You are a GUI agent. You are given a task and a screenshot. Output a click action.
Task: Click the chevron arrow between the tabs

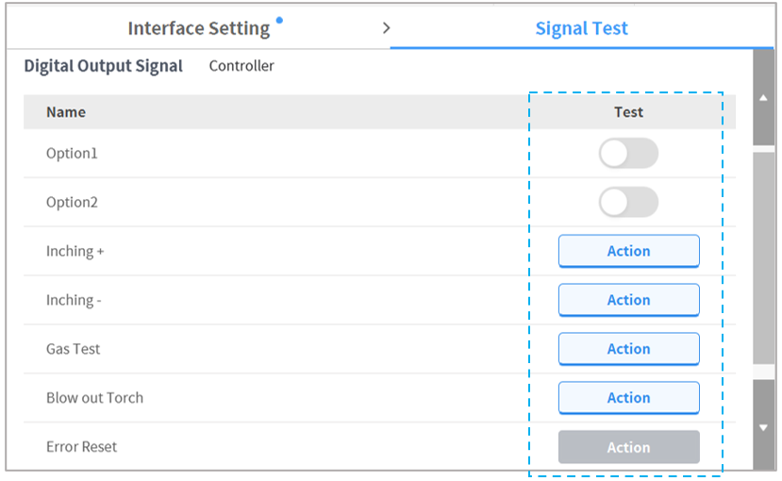click(x=386, y=28)
